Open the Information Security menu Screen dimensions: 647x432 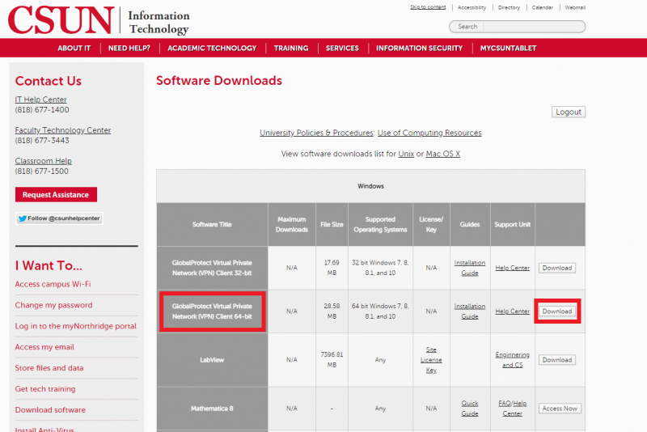tap(419, 49)
